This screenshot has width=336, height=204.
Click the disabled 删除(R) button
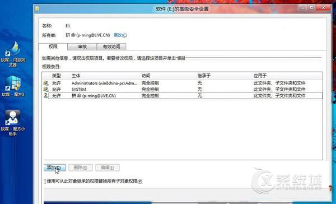click(81, 168)
